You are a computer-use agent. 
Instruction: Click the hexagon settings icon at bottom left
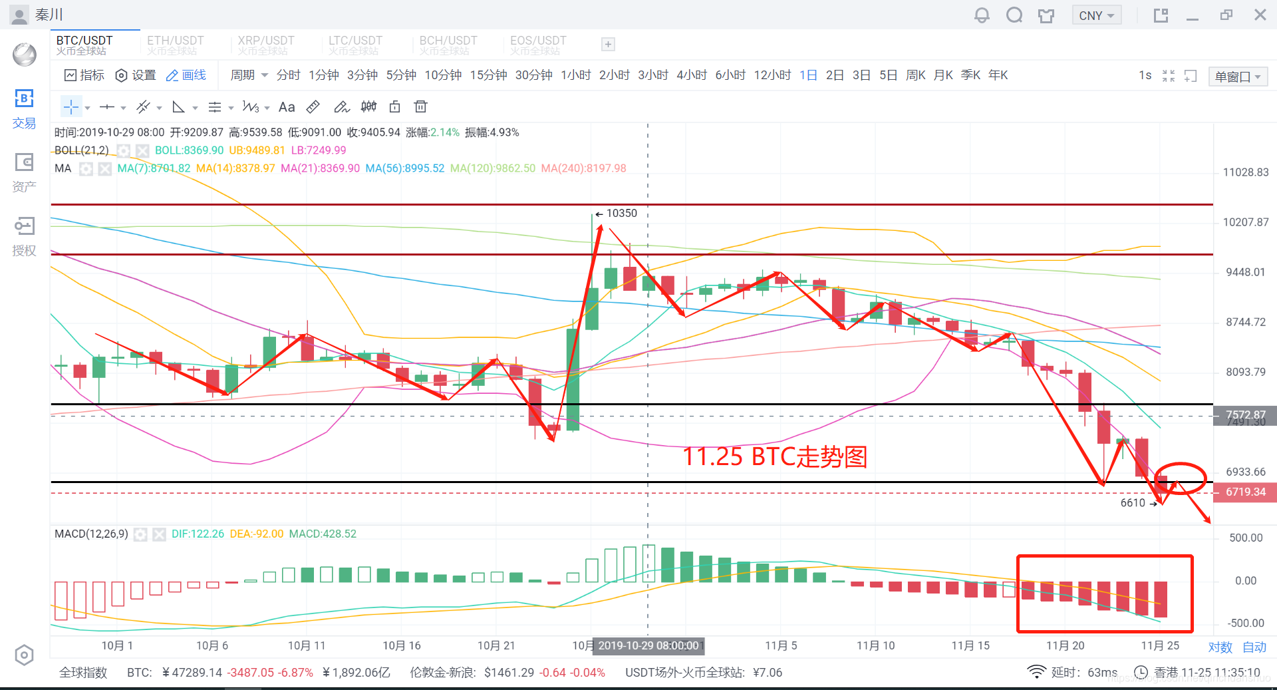24,655
